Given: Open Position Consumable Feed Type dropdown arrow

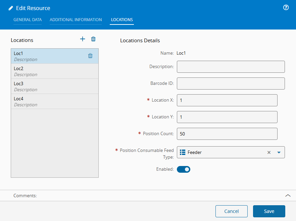Looking at the screenshot, I should click(x=279, y=152).
